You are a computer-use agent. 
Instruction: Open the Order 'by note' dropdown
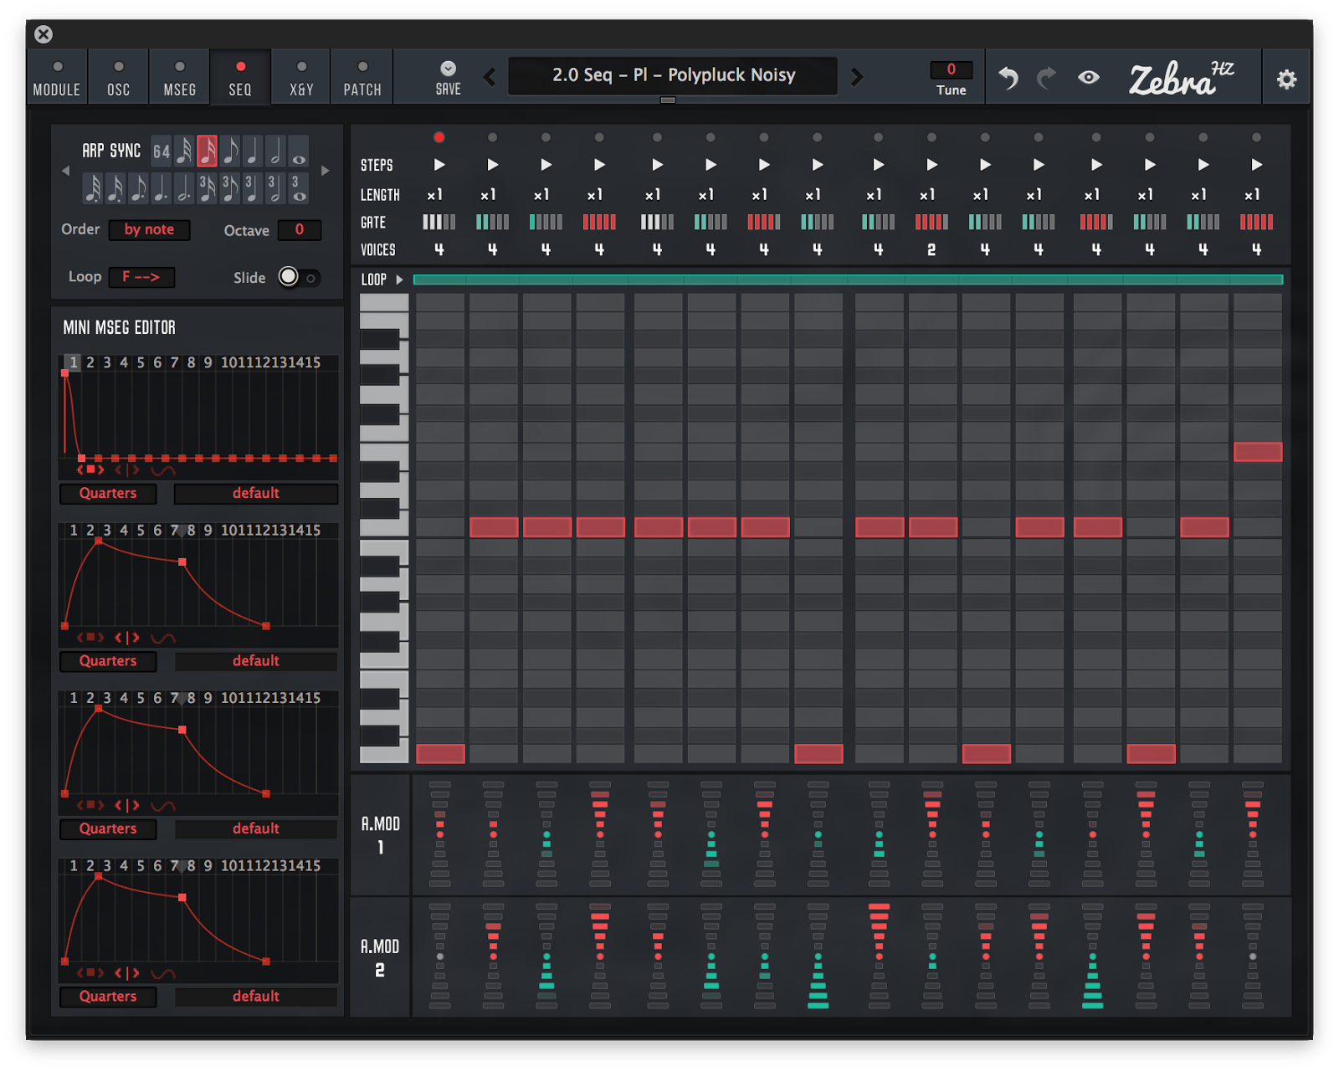click(x=149, y=229)
